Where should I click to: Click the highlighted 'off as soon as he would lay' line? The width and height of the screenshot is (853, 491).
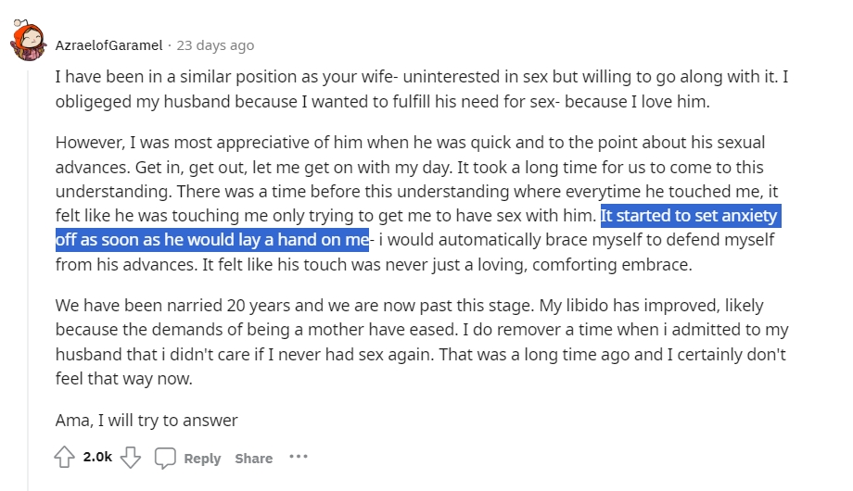(x=211, y=240)
